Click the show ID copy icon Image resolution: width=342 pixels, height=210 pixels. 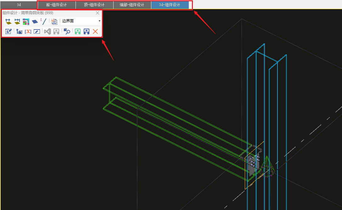click(x=54, y=21)
